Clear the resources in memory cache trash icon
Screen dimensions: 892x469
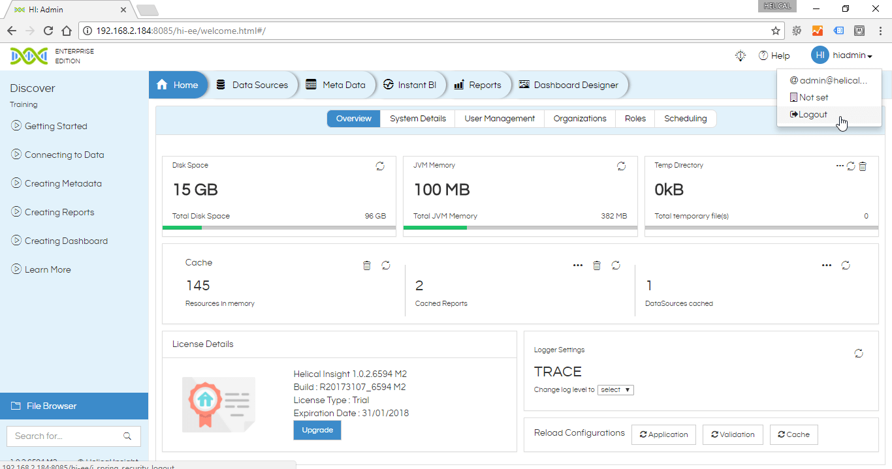point(367,265)
